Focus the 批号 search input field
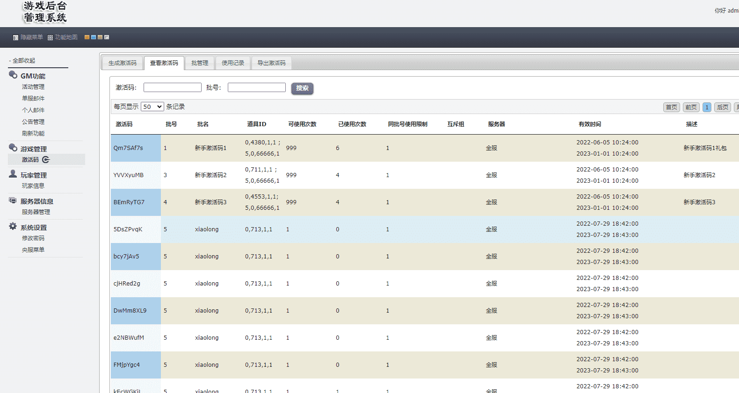 point(257,87)
